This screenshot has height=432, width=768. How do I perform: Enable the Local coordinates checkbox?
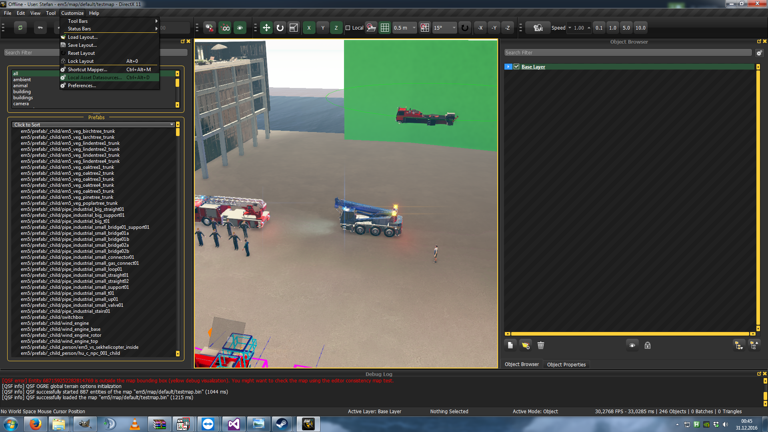[348, 28]
